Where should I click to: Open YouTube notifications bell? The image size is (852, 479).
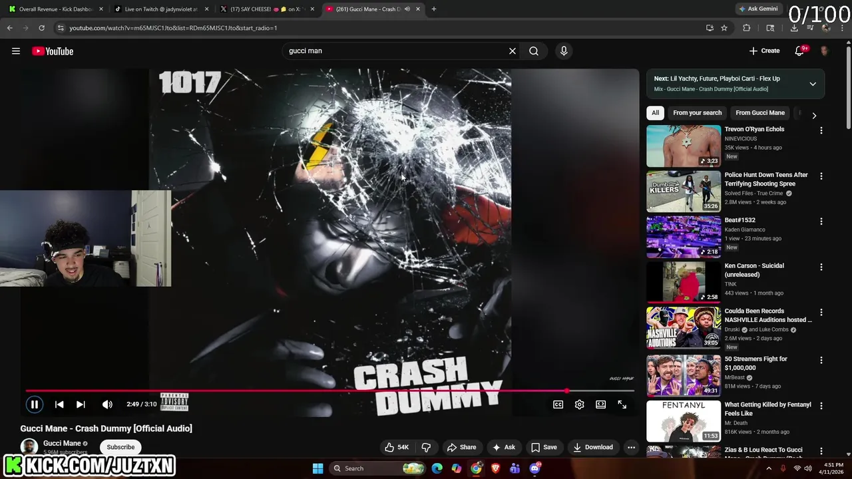point(800,51)
